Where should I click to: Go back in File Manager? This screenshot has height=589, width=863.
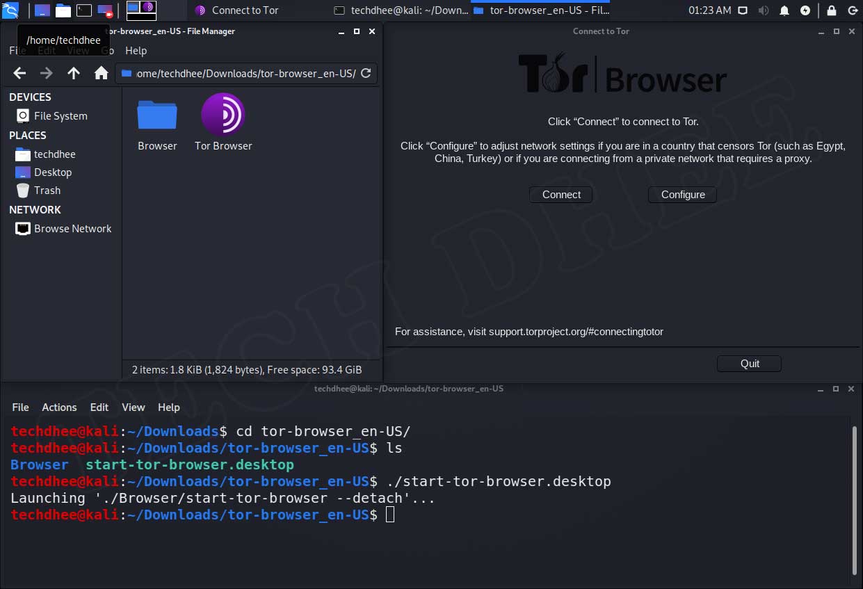click(19, 73)
